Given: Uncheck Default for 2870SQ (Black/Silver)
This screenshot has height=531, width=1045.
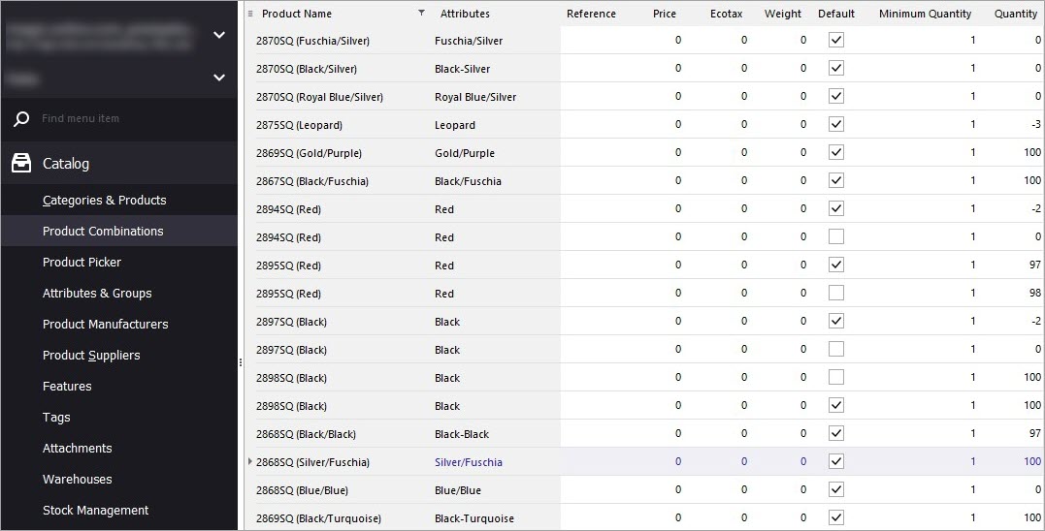Looking at the screenshot, I should pos(836,68).
